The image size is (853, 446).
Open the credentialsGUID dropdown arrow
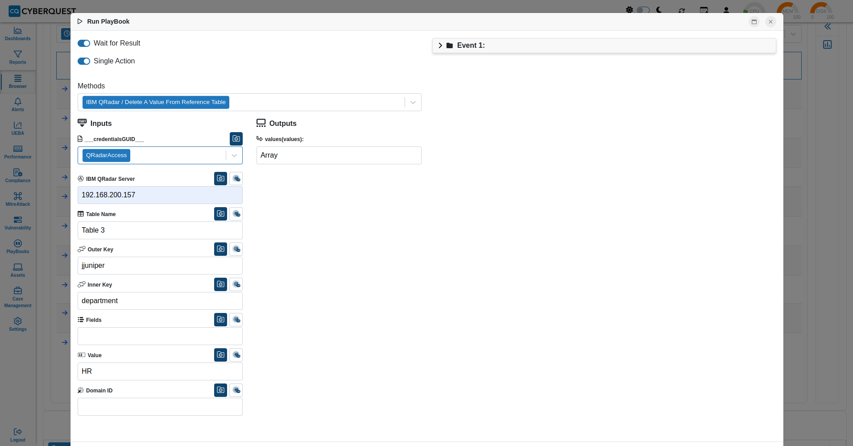(x=234, y=155)
